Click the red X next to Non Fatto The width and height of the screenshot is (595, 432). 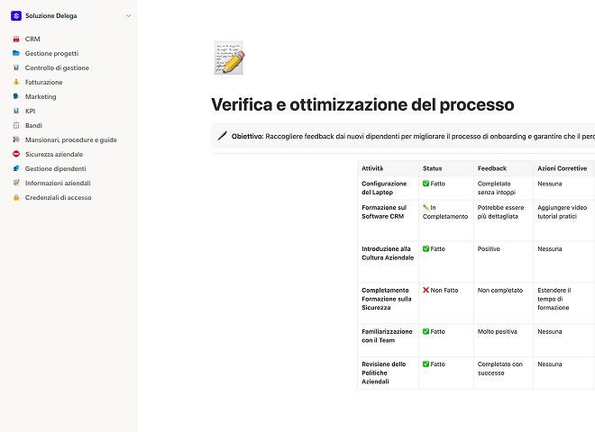426,290
